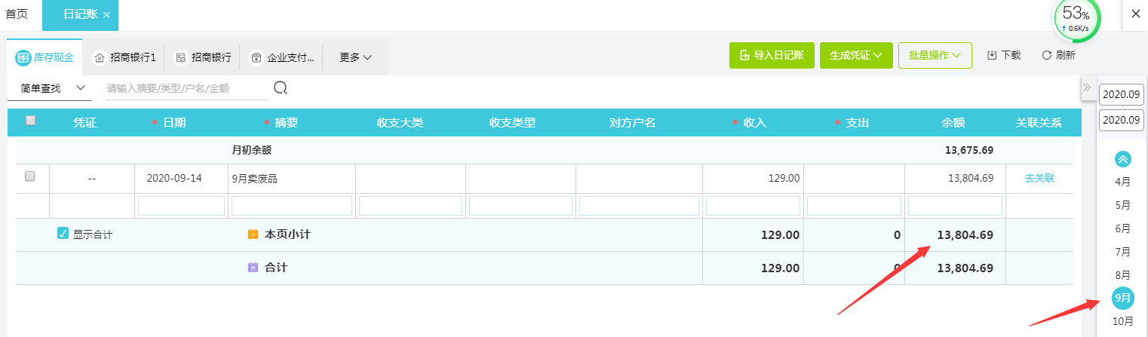Click the search input for 摘要/类型/户名/金额
The width and height of the screenshot is (1148, 337).
[x=187, y=88]
